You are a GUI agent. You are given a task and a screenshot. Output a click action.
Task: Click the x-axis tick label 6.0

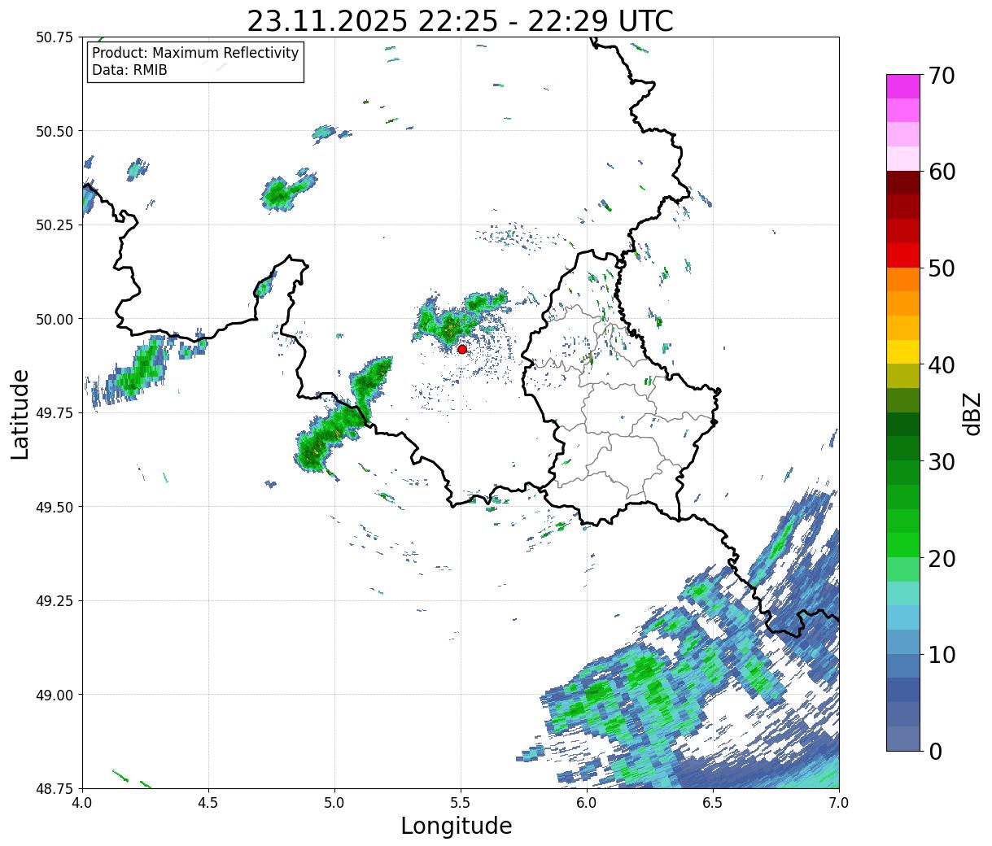tap(587, 803)
